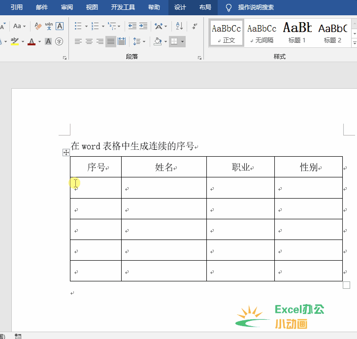The image size is (357, 339).
Task: Click the 序号 header cell
Action: click(96, 167)
